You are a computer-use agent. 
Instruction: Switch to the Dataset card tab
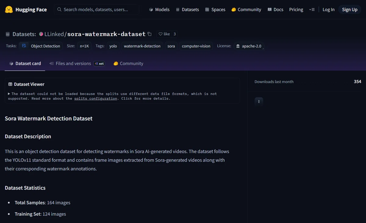tap(25, 63)
